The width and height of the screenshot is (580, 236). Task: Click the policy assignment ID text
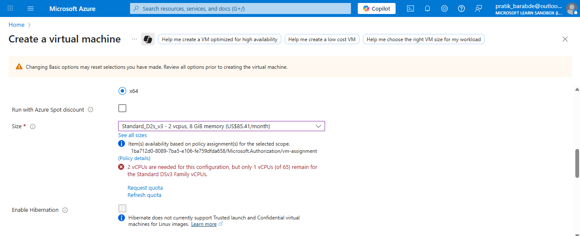(x=224, y=151)
